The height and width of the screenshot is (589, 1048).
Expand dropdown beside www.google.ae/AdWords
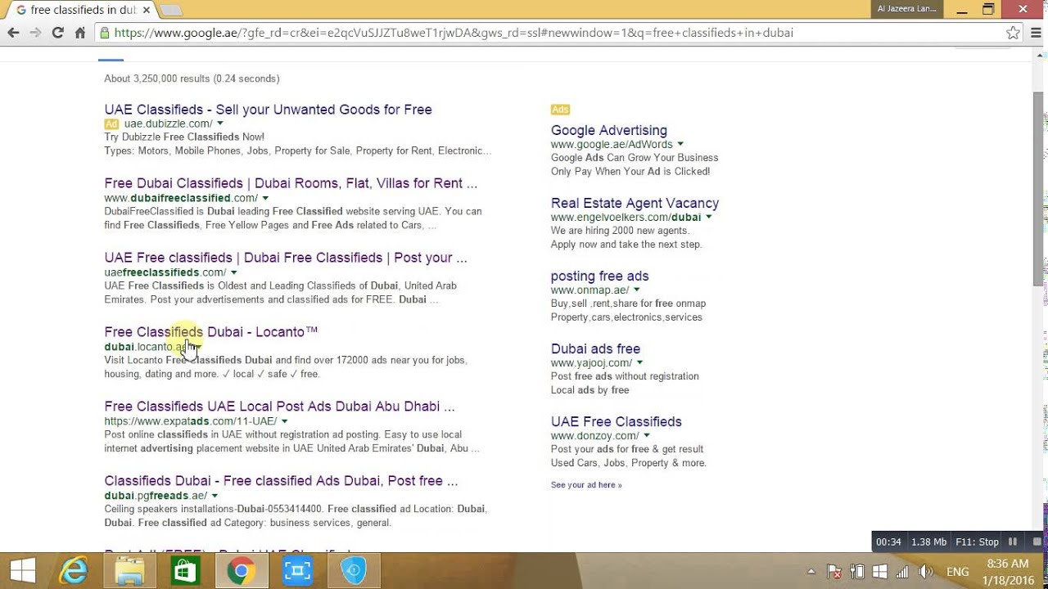680,145
